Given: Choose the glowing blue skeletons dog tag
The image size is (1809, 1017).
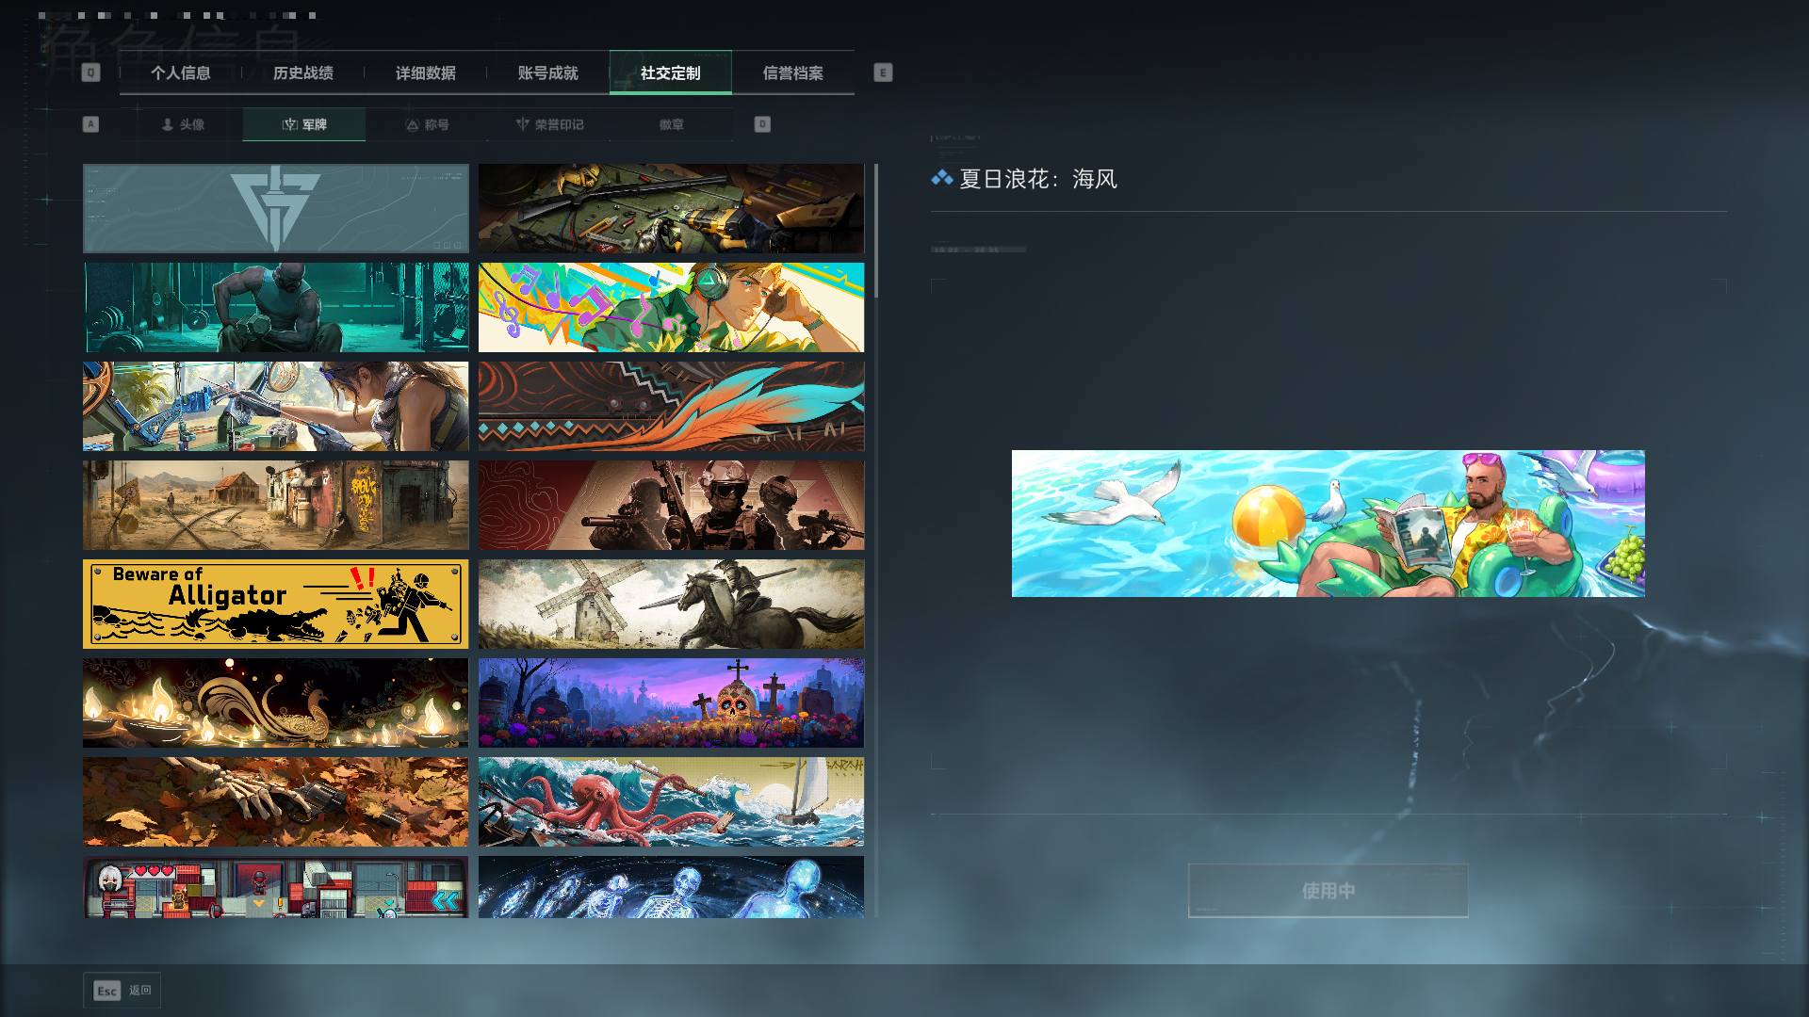Looking at the screenshot, I should (671, 887).
